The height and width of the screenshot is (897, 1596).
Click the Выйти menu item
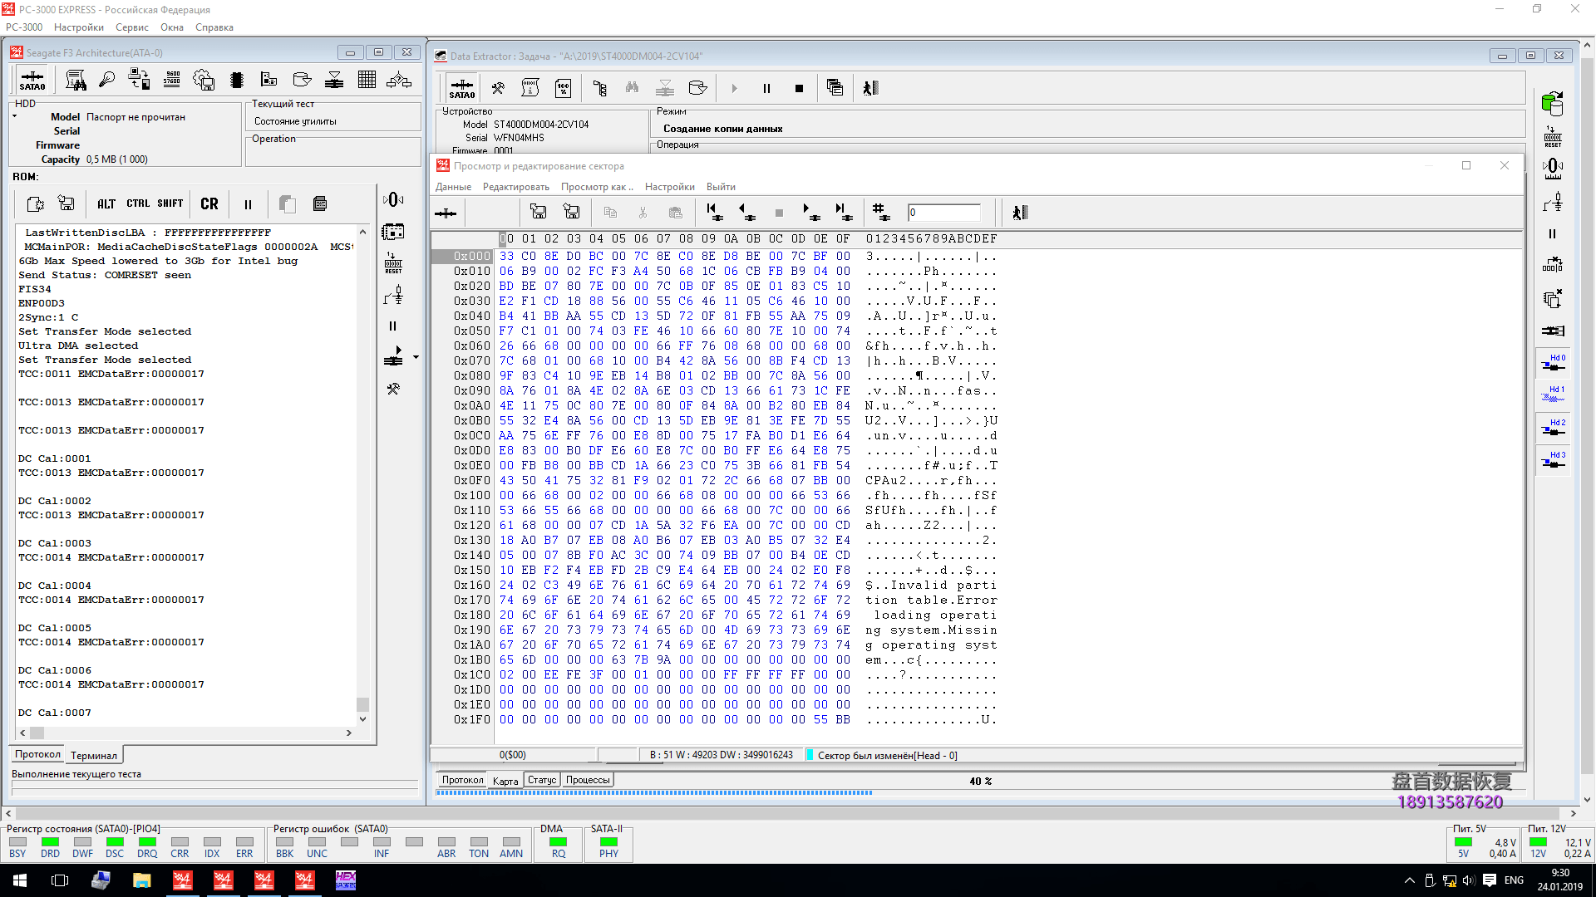721,187
